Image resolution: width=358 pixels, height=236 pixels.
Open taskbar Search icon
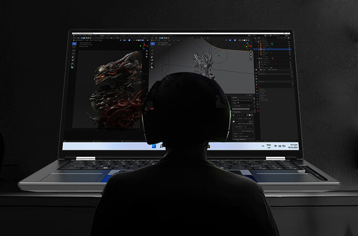[162, 146]
